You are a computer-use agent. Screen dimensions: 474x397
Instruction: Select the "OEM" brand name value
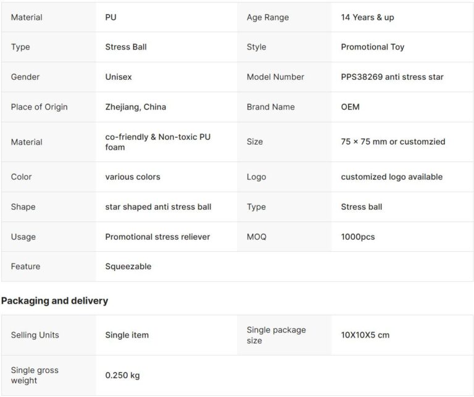coord(350,107)
